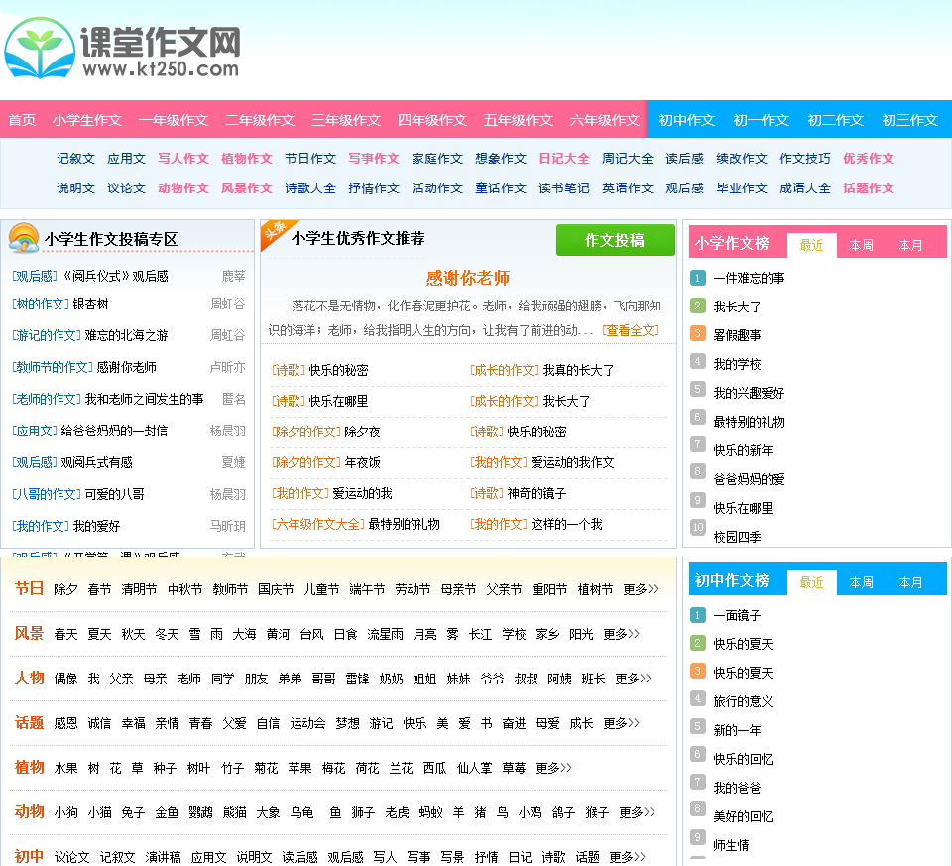Open submission 可爱的八哥
952x866 pixels.
[x=115, y=494]
